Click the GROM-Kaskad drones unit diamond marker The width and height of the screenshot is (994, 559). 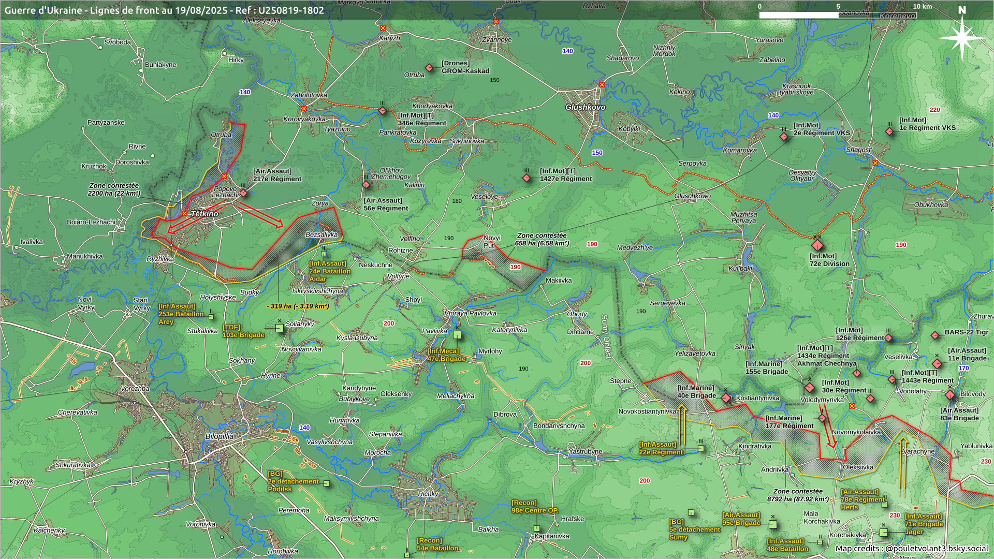coord(429,68)
